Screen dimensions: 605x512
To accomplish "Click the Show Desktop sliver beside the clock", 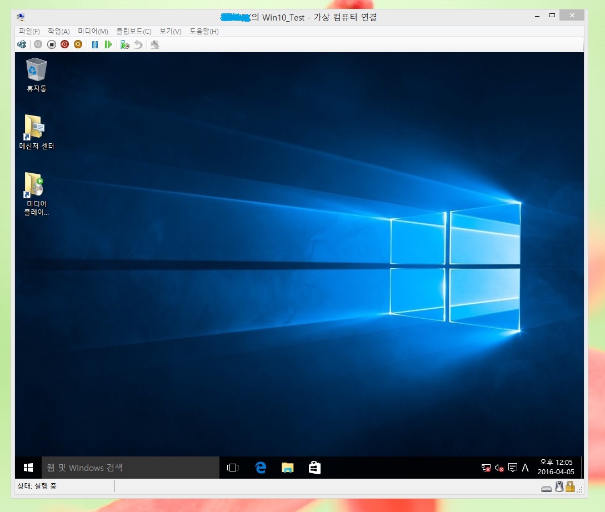I will pyautogui.click(x=582, y=468).
